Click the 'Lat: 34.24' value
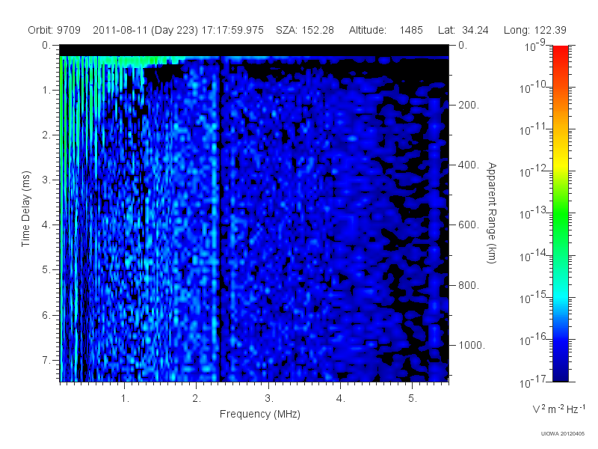The image size is (598, 449). pyautogui.click(x=463, y=30)
